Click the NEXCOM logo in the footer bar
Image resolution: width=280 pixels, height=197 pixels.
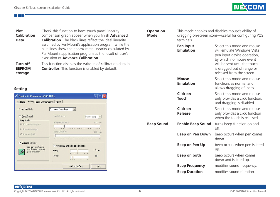pyautogui.click(x=23, y=187)
